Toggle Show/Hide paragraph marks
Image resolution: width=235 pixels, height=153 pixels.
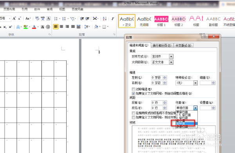click(x=113, y=18)
